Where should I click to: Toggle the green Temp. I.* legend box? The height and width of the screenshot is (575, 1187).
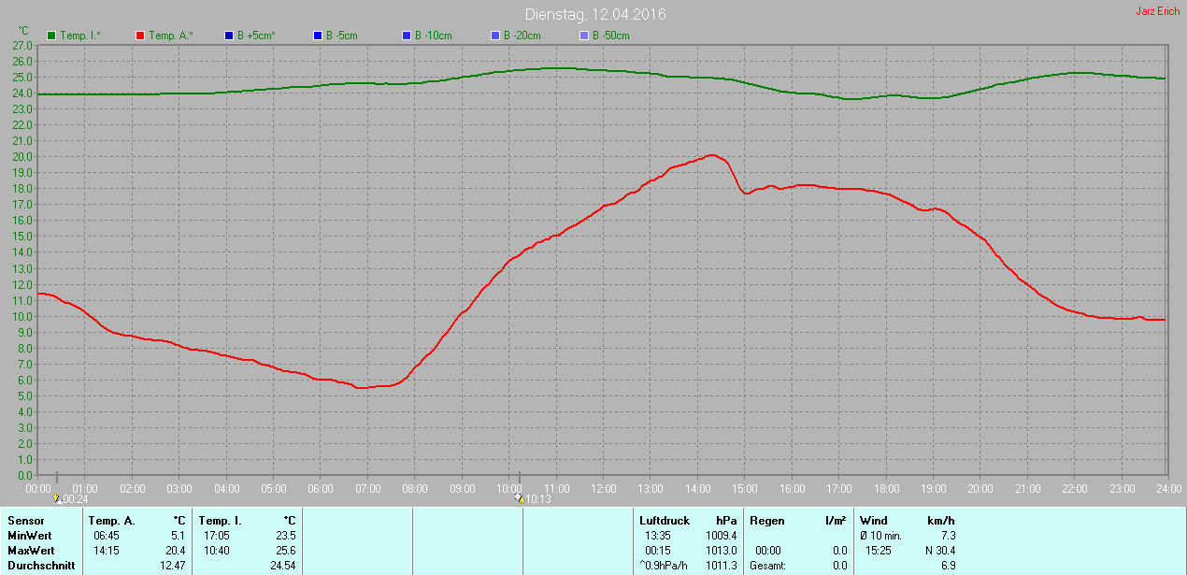click(x=52, y=36)
